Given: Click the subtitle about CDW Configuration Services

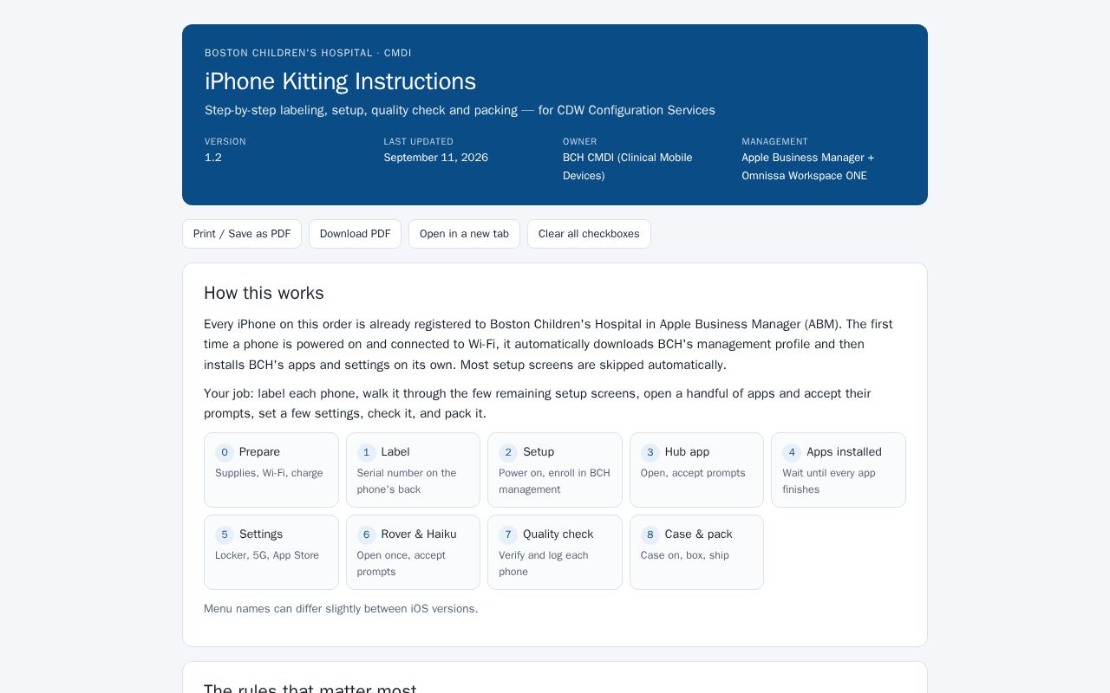Looking at the screenshot, I should [x=460, y=110].
